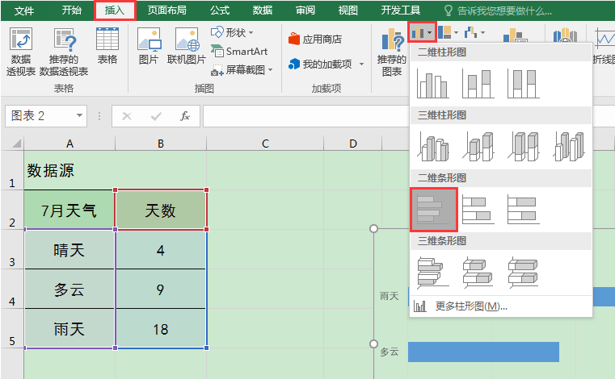Switch to the 数据 tab
Screen dimensions: 615x379
pos(263,10)
